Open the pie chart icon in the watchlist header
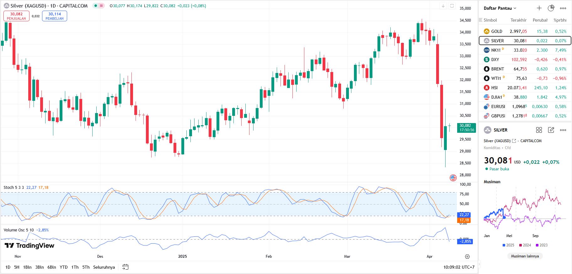Screen dimensions: 572x274 (551, 8)
